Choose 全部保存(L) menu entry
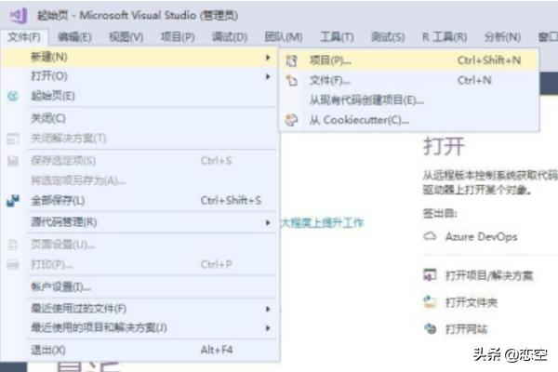 [139, 201]
